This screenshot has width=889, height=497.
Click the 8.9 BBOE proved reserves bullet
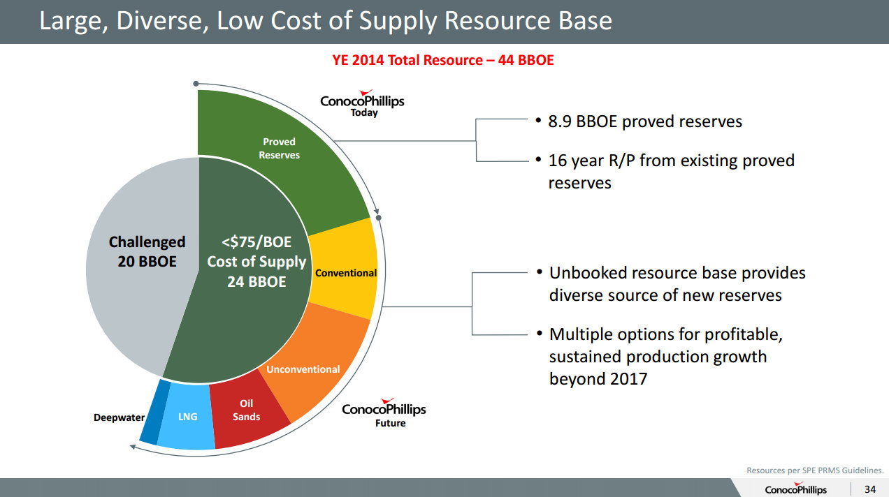[x=644, y=121]
